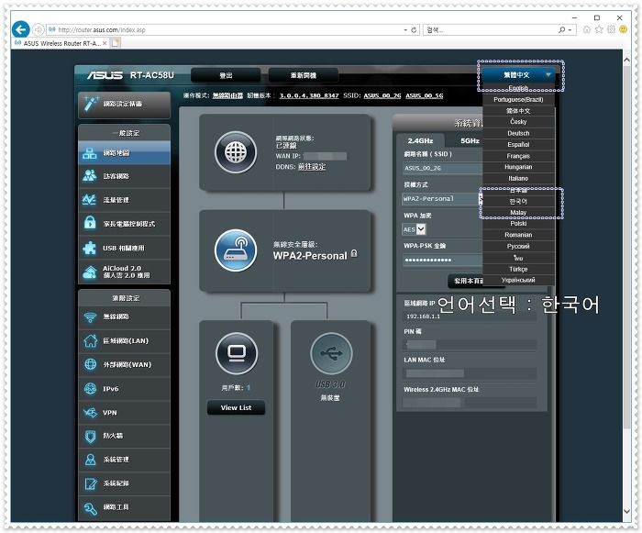Click the browser refresh icon in the address bar
This screenshot has height=533, width=642.
[x=414, y=30]
